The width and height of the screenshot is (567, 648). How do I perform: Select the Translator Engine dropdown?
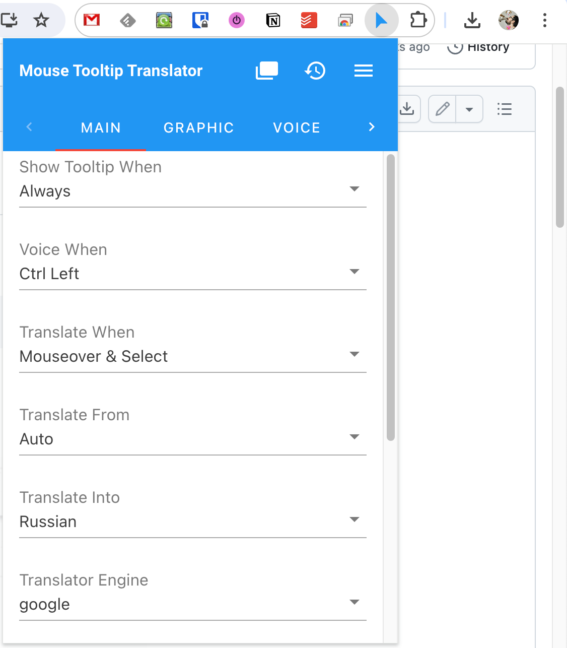[192, 604]
